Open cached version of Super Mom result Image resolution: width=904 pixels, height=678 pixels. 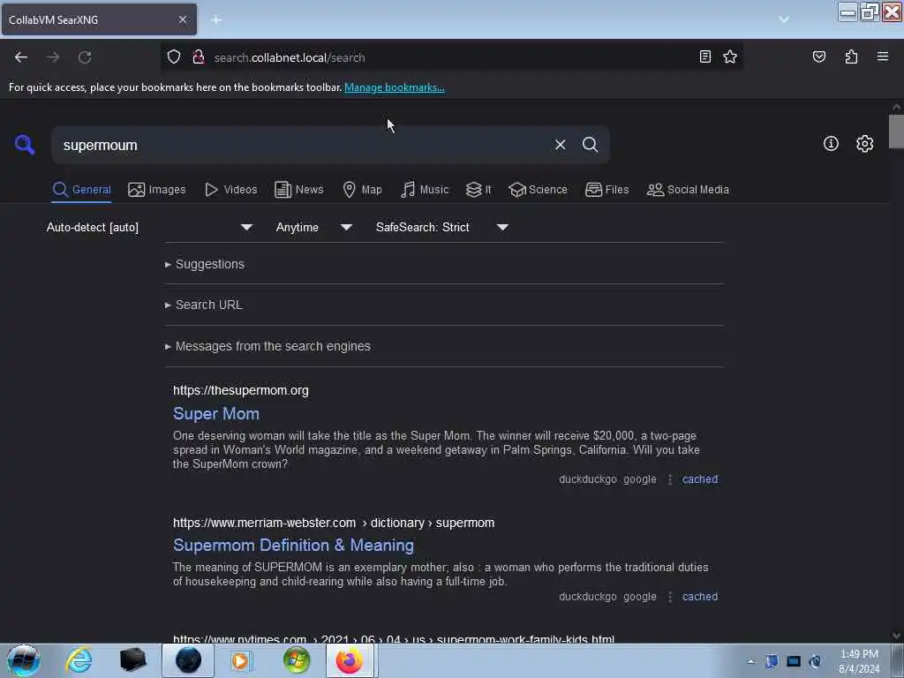coord(700,479)
